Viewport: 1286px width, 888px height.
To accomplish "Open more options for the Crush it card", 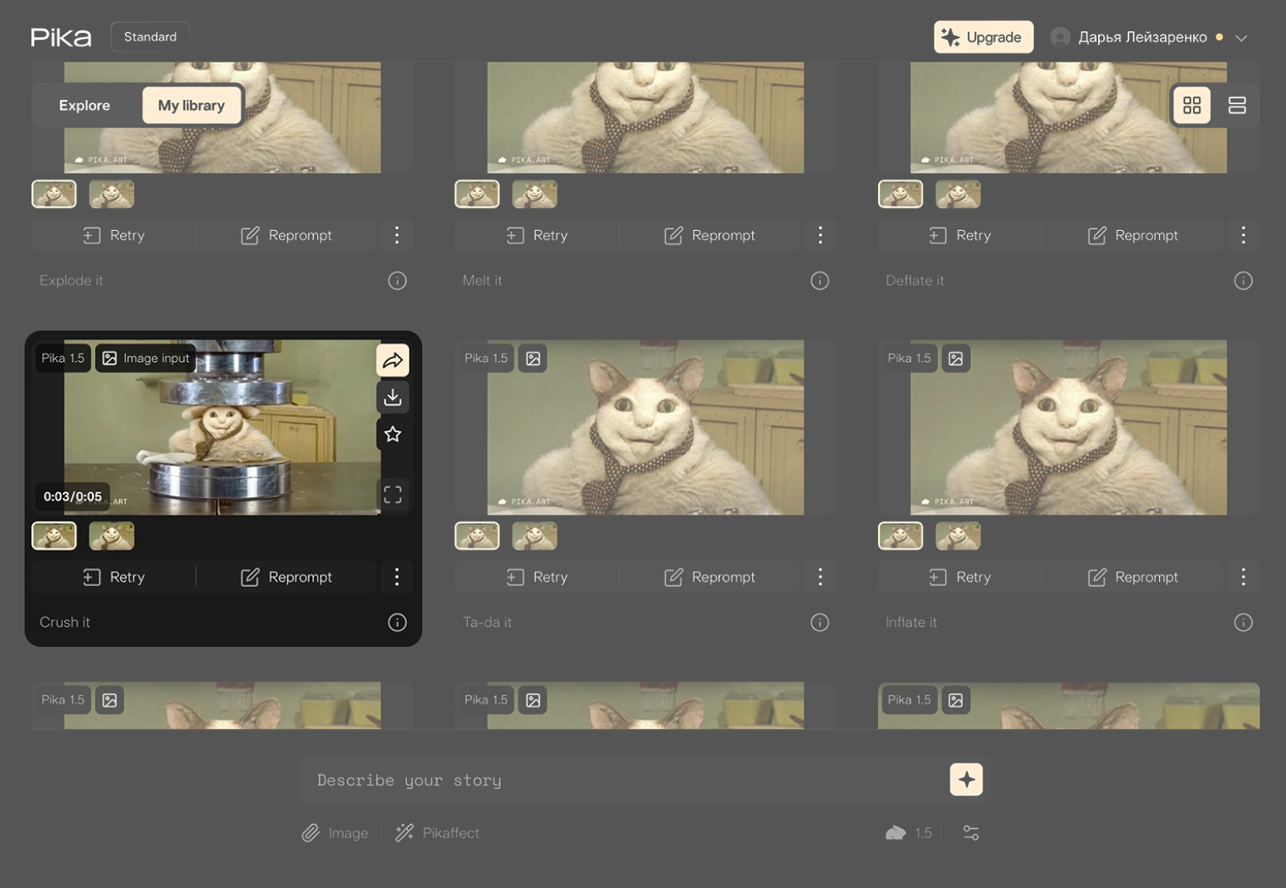I will pyautogui.click(x=397, y=577).
